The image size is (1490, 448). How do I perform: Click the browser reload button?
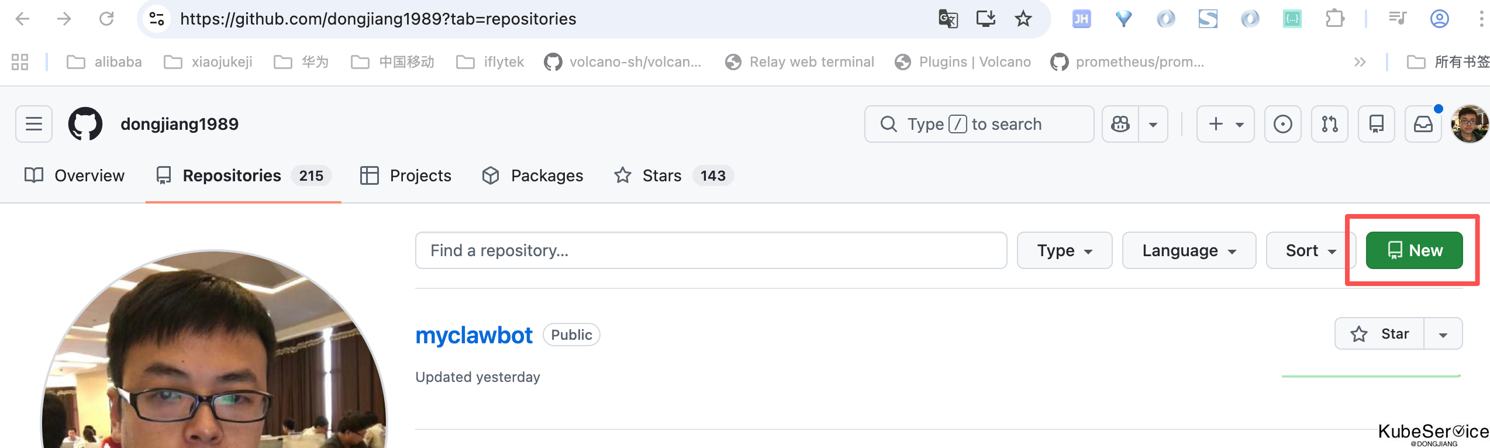click(106, 19)
